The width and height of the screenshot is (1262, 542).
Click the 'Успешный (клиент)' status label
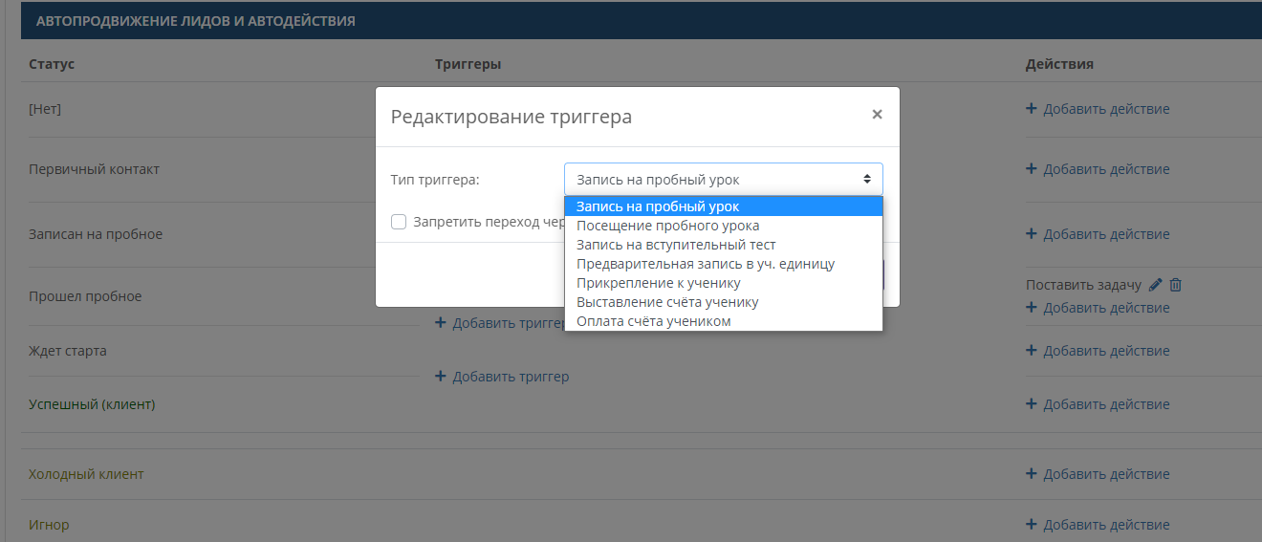[x=92, y=404]
